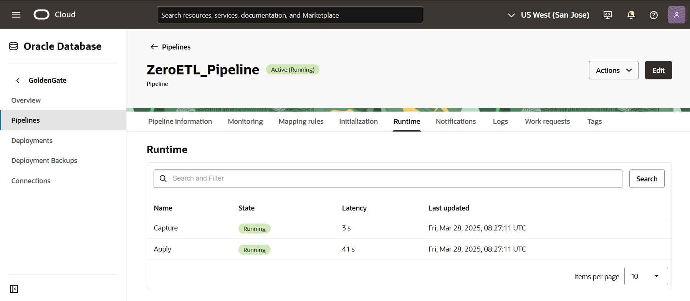This screenshot has height=301, width=690.
Task: Open the Items per page dropdown
Action: coord(646,276)
